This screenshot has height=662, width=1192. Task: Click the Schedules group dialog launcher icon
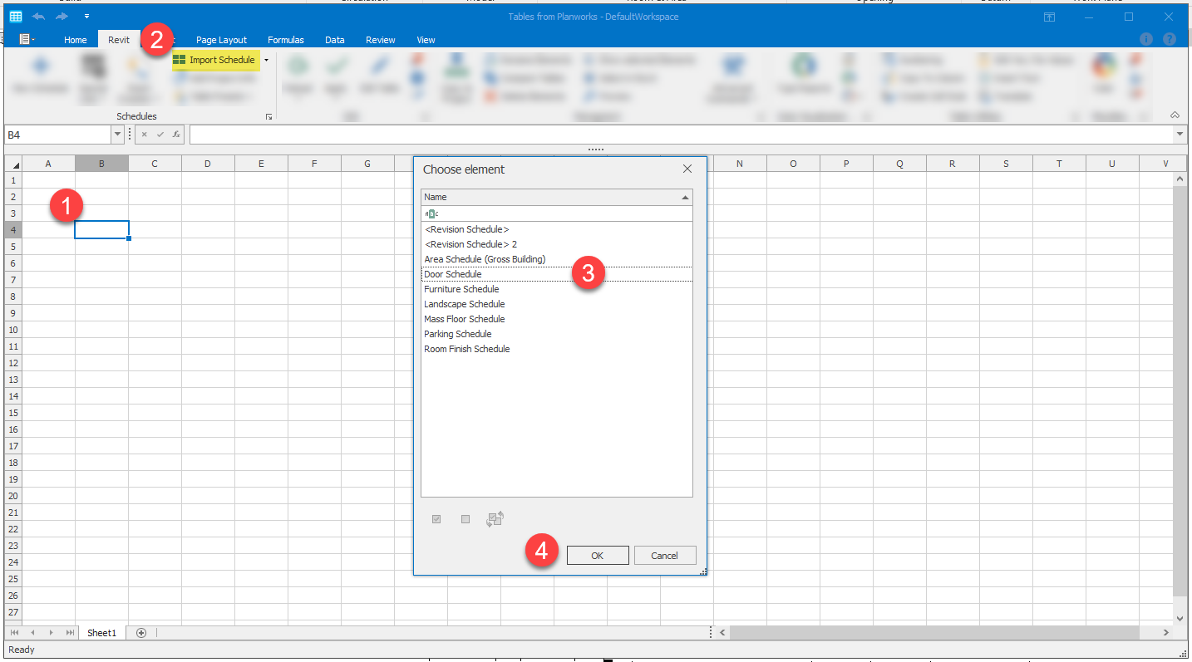tap(268, 116)
